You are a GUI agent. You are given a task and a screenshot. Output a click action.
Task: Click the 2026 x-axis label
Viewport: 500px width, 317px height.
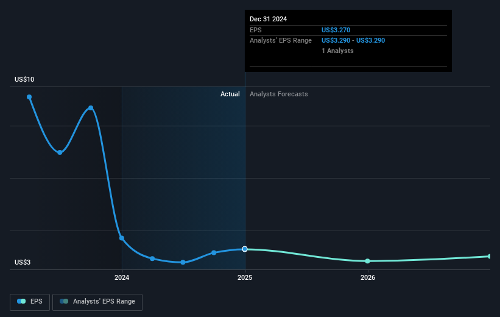point(368,278)
